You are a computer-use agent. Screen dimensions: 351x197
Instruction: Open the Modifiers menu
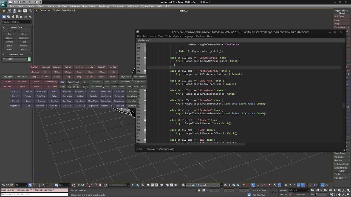pos(62,6)
